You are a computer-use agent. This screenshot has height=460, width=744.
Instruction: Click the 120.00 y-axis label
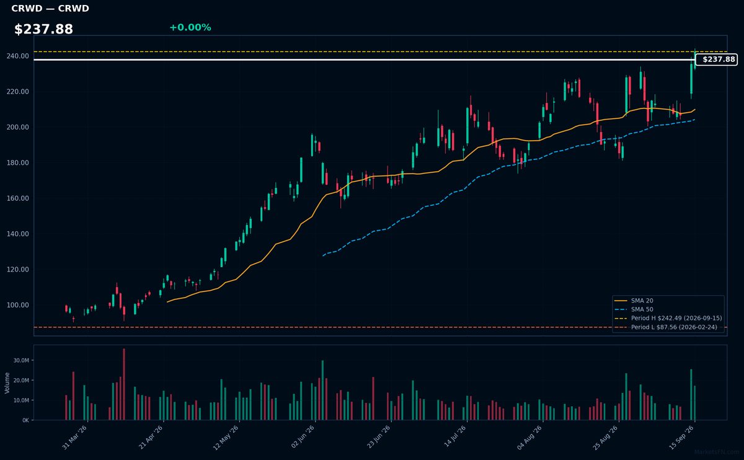coord(19,270)
